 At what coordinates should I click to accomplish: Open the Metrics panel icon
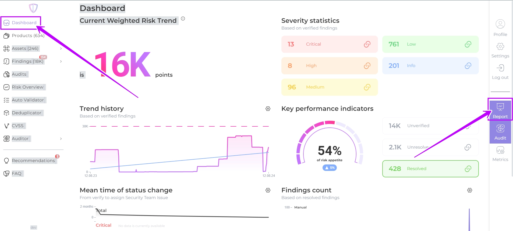click(500, 150)
